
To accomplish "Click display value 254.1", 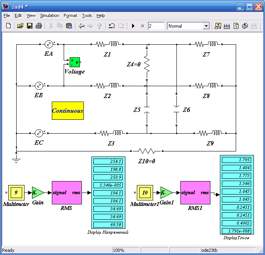I will (108, 161).
